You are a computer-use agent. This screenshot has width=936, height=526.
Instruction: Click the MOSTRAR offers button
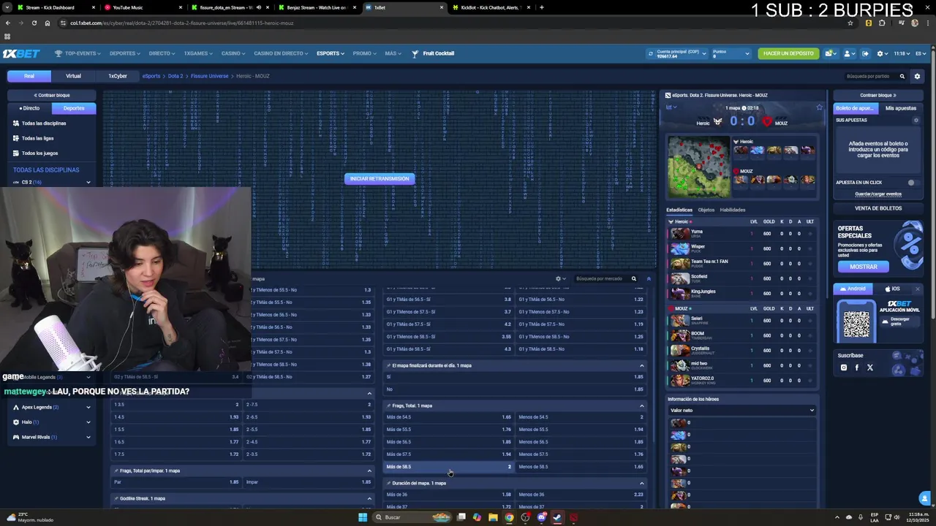click(x=863, y=267)
